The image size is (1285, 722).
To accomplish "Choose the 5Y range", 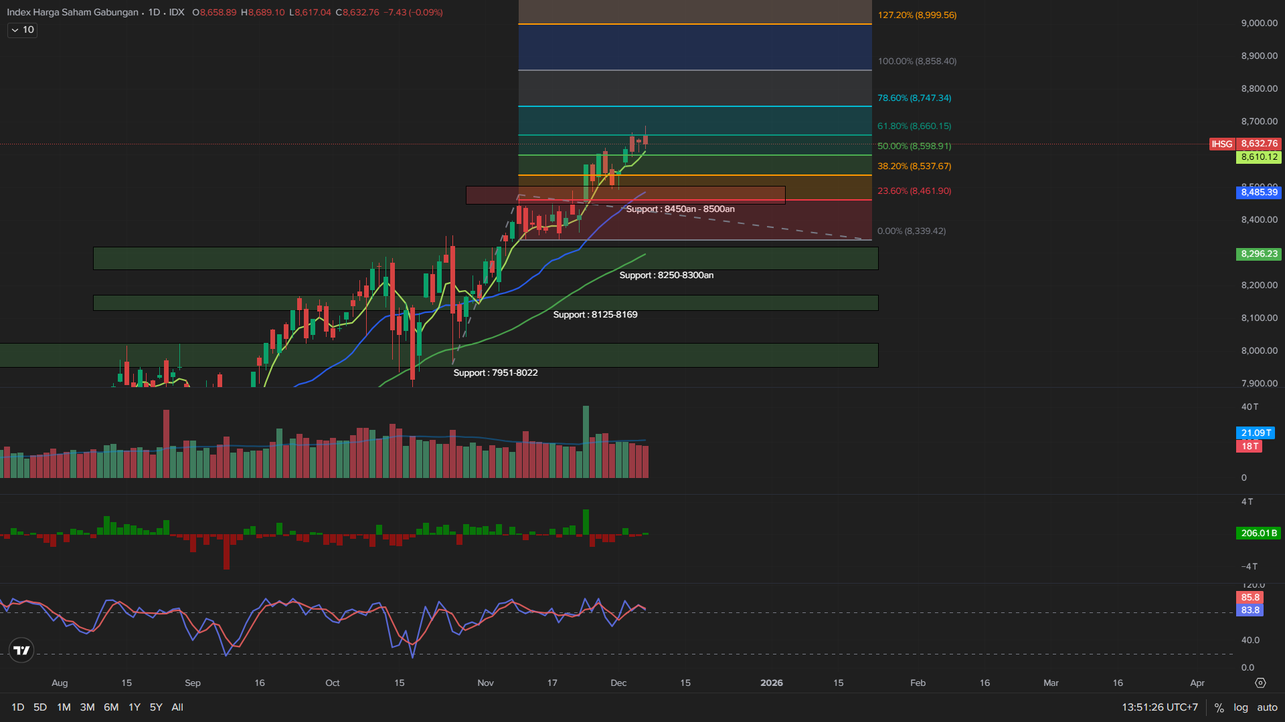I will click(x=156, y=707).
